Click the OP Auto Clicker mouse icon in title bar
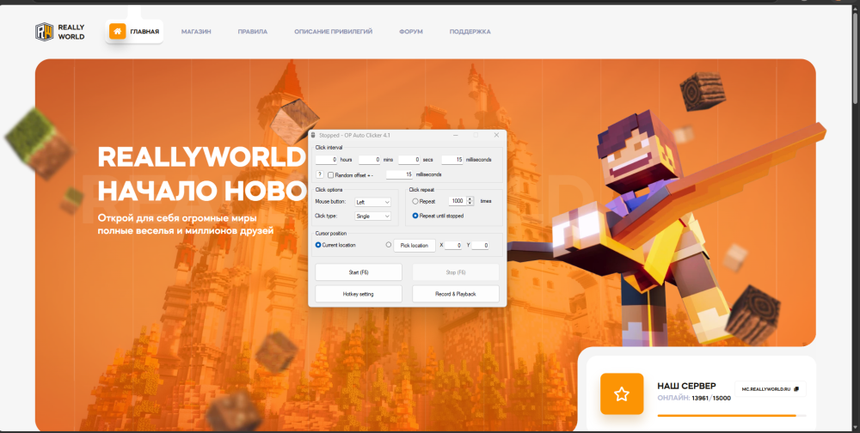This screenshot has height=433, width=860. tap(313, 135)
